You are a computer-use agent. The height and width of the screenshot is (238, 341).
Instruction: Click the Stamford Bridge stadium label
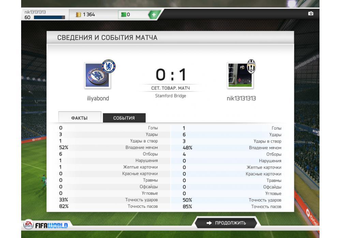[170, 96]
